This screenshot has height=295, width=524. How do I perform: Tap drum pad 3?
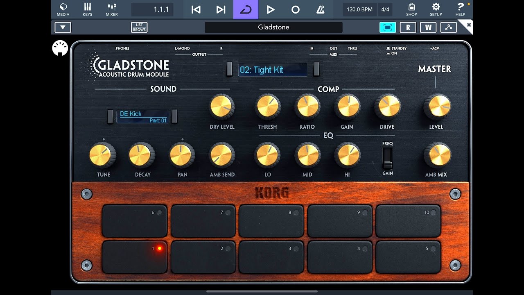point(271,257)
